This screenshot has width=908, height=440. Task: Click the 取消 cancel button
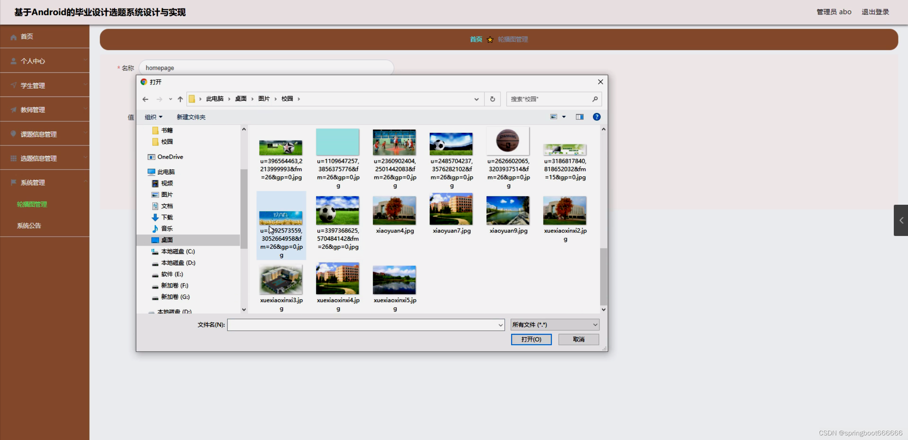tap(578, 339)
